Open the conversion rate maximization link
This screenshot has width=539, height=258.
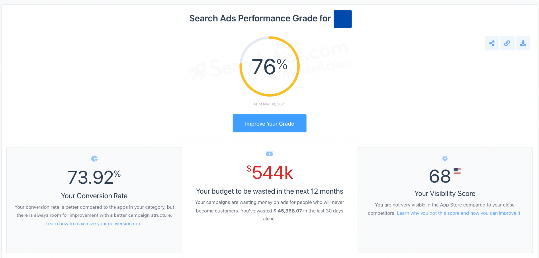click(x=94, y=223)
